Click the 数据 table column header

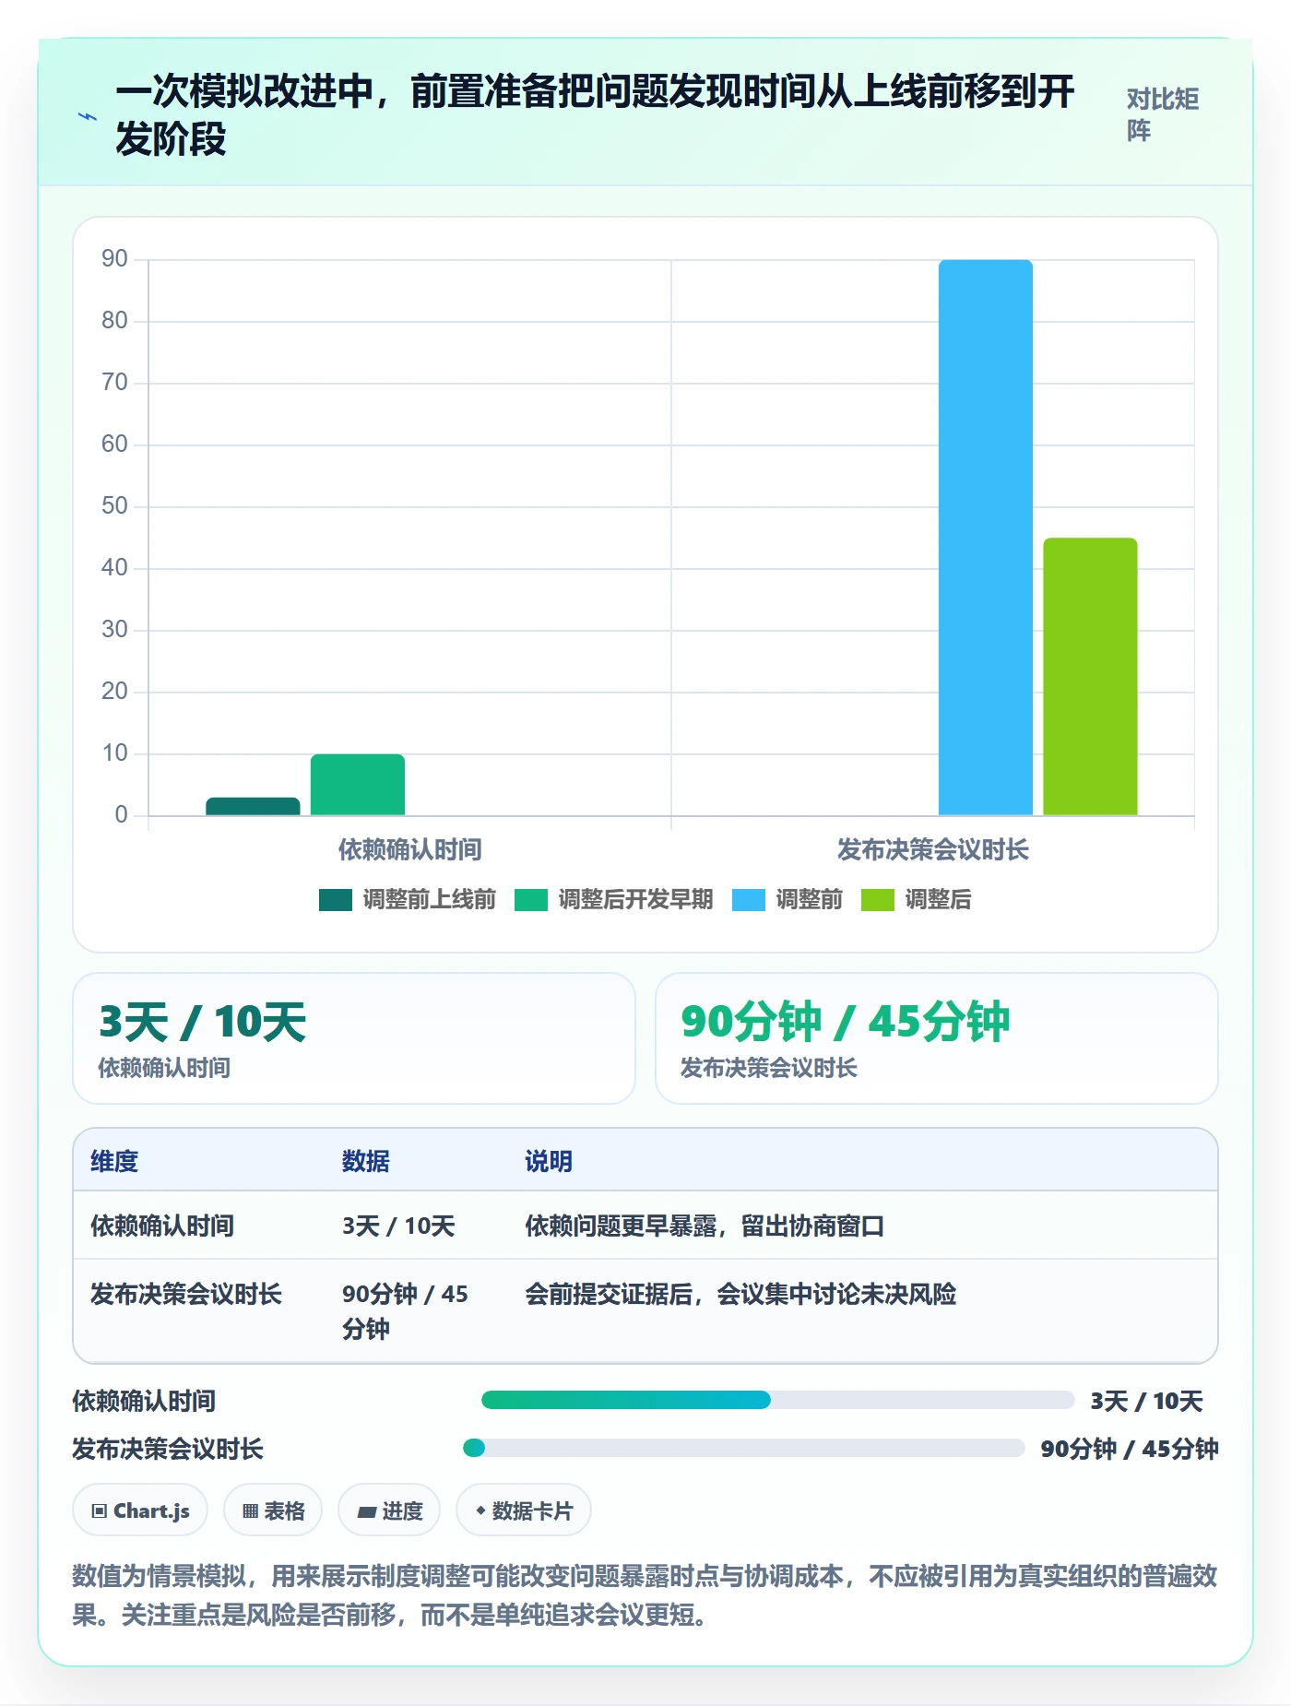tap(366, 1161)
